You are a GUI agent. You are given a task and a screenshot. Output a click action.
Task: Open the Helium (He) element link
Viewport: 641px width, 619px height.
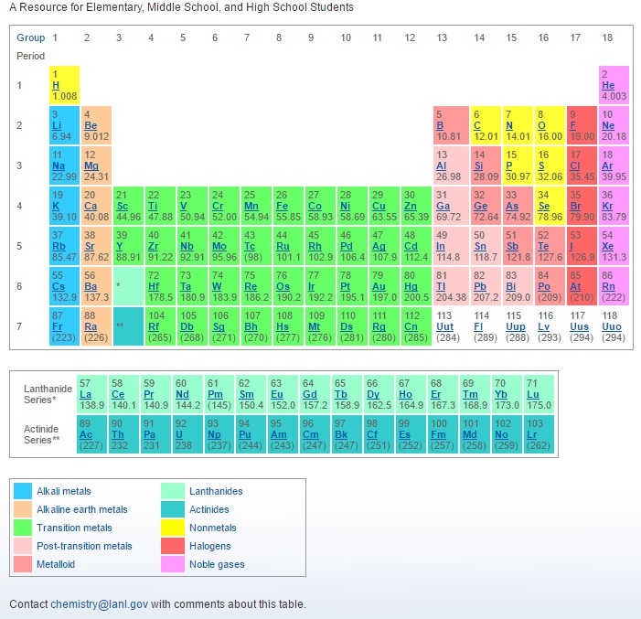tap(608, 85)
